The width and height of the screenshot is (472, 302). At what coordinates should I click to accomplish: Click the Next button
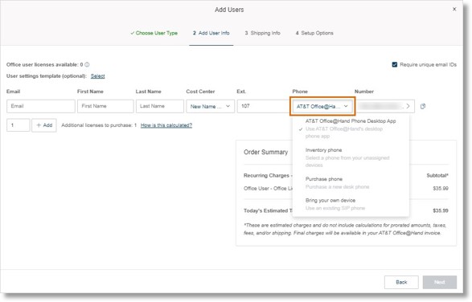(x=440, y=282)
